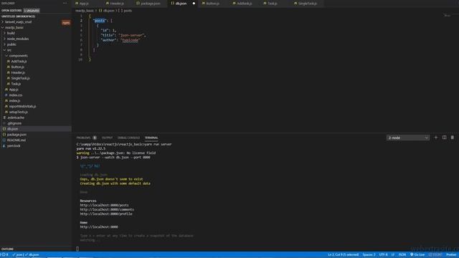The width and height of the screenshot is (459, 258).
Task: Open SingleTask.js in the file tree
Action: tap(20, 78)
